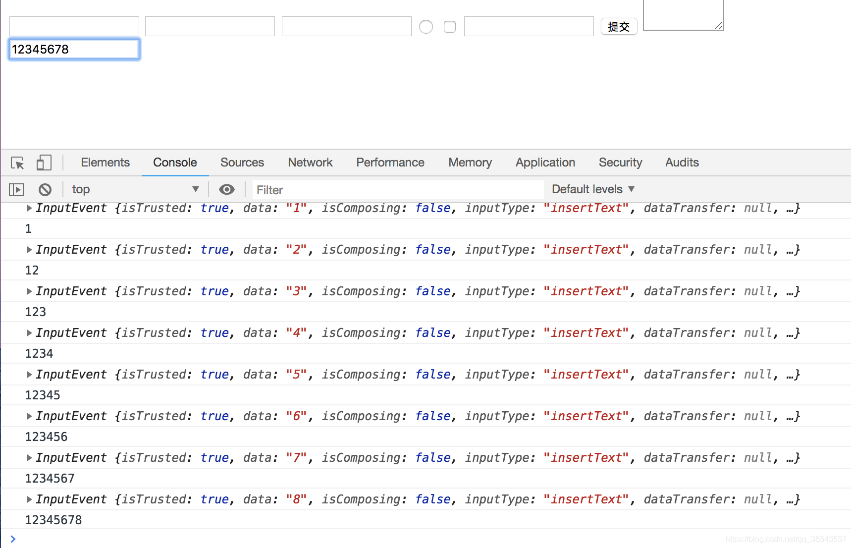Click the input containing 12345678

74,50
